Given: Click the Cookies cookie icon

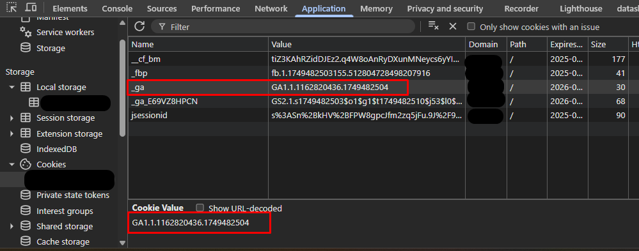Looking at the screenshot, I should click(26, 164).
